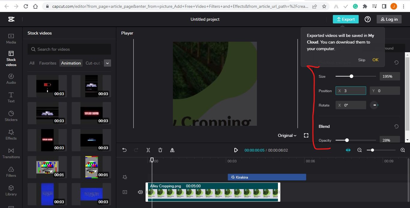Expand the hidden stock category tabs chevron
The height and width of the screenshot is (208, 410).
click(107, 63)
